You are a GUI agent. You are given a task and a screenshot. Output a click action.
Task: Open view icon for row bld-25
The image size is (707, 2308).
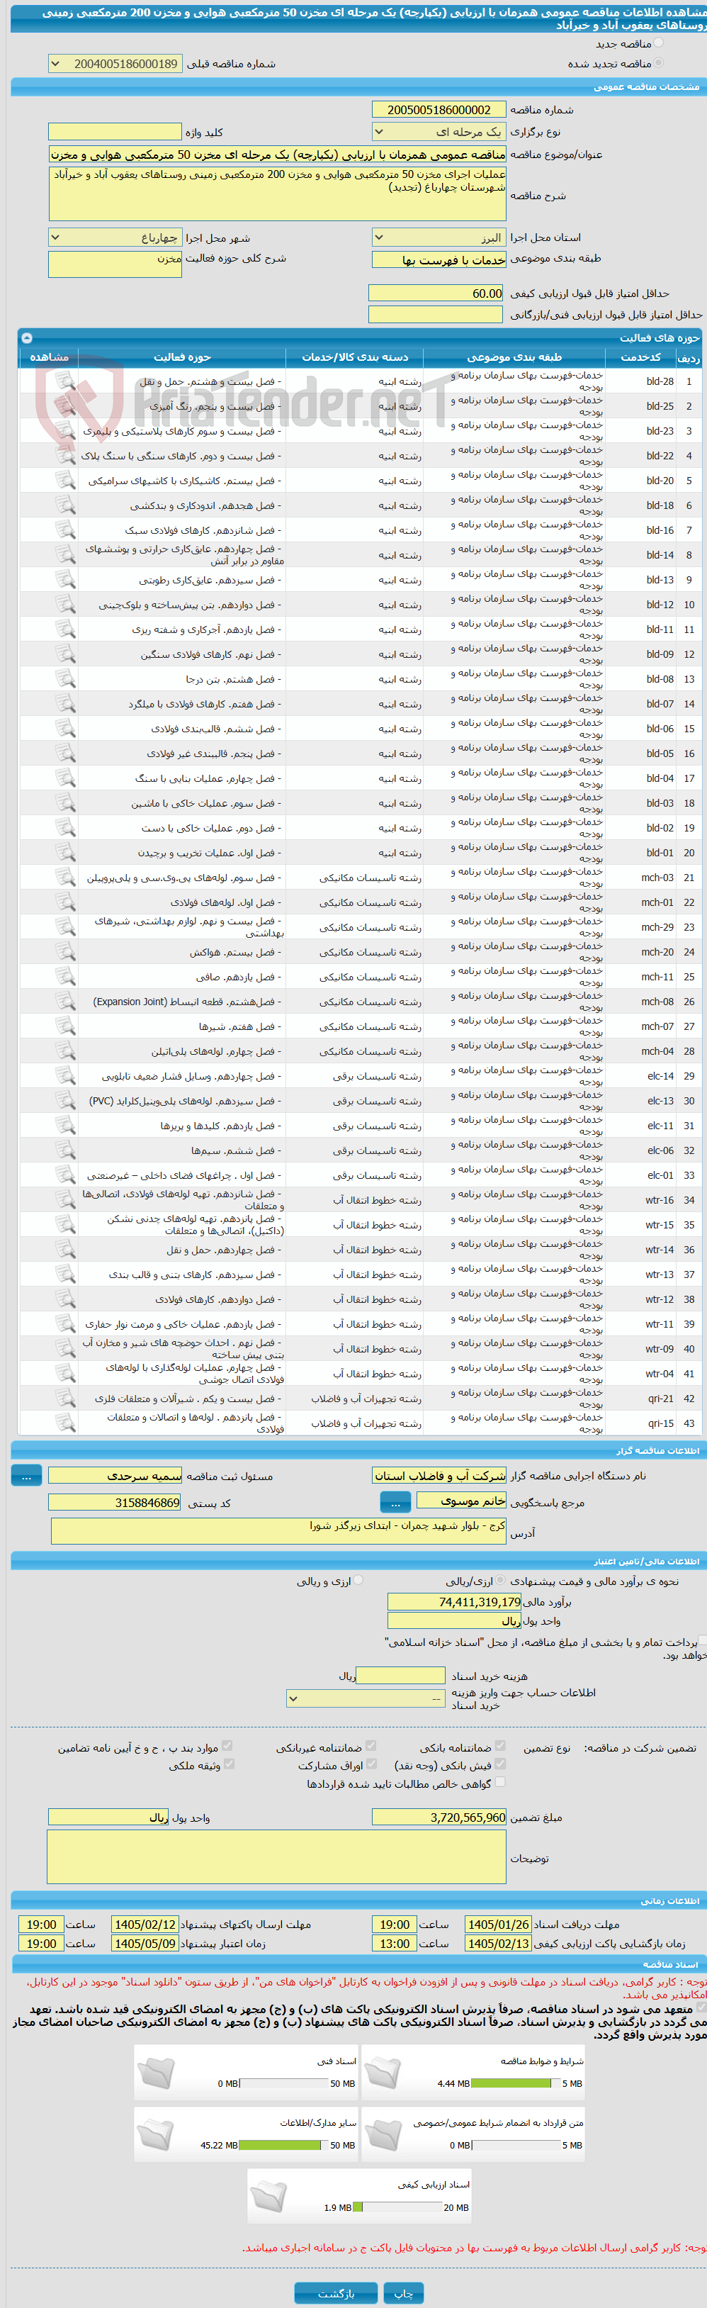(64, 407)
